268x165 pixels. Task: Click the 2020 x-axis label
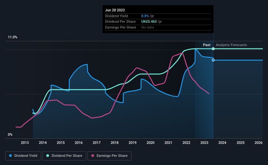(150, 143)
